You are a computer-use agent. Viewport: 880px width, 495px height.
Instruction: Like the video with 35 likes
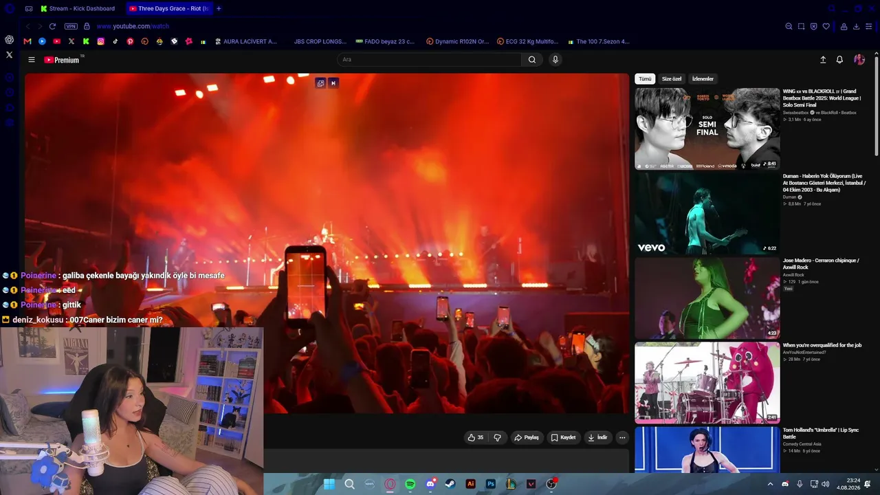click(476, 437)
